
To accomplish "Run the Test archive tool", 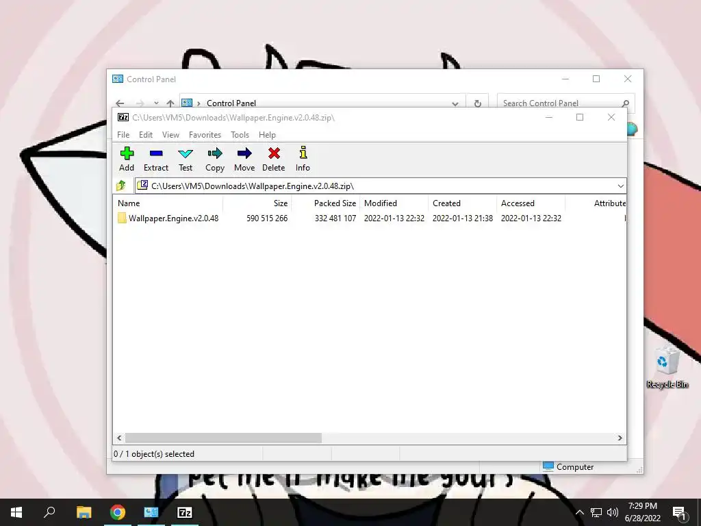I will 186,159.
